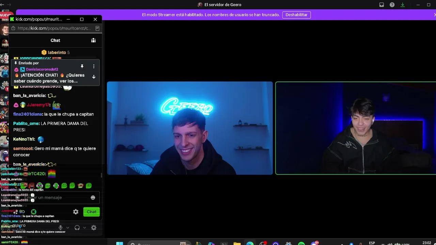Click the green download update arrow
Viewport: 436px width, 245px height.
click(x=403, y=5)
